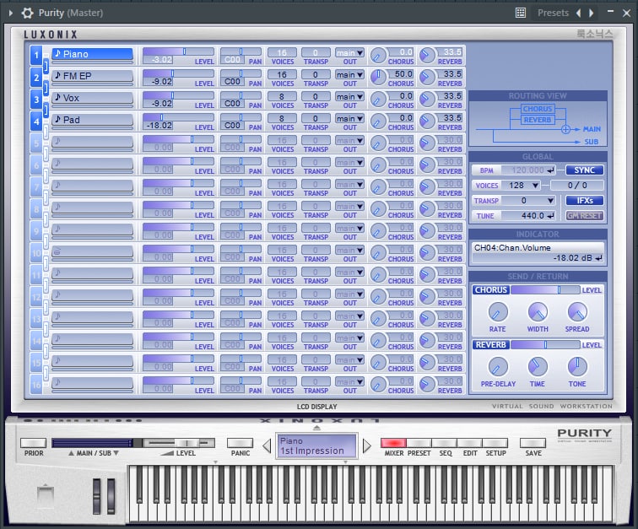This screenshot has width=638, height=529.
Task: Collapse the LCD display with up arrow
Action: (316, 428)
